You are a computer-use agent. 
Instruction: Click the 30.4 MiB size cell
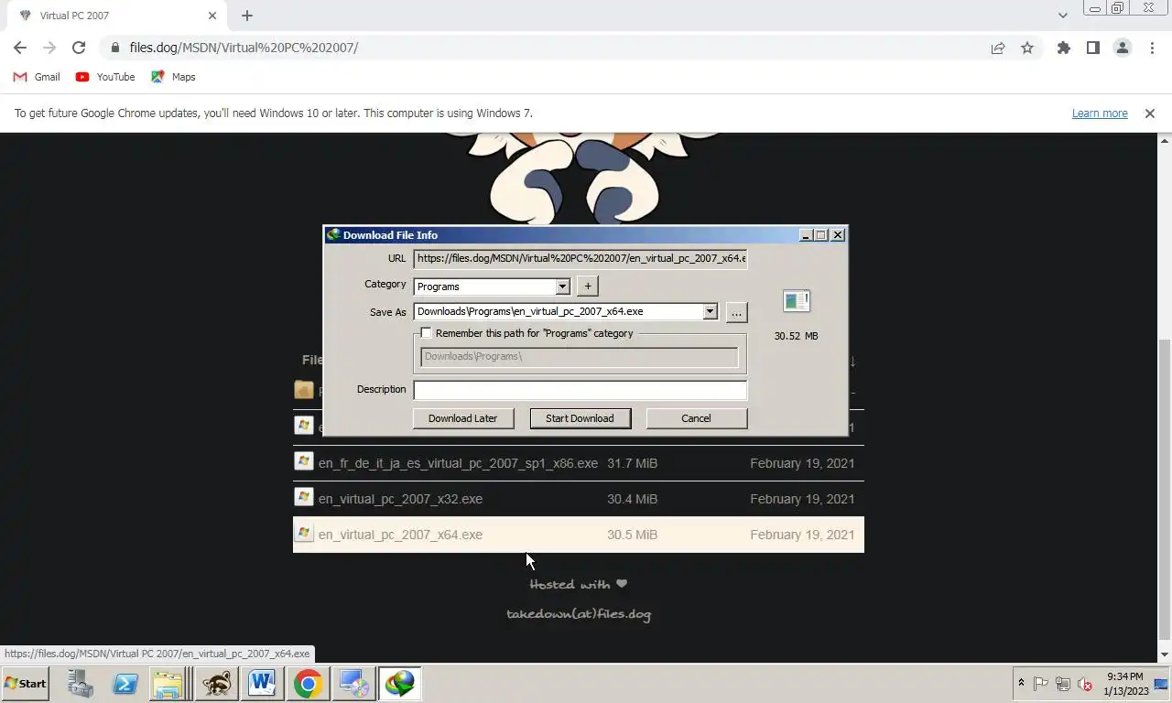[x=632, y=499]
